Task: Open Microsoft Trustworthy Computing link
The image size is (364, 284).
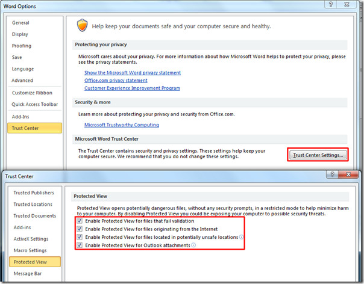Action: point(122,125)
